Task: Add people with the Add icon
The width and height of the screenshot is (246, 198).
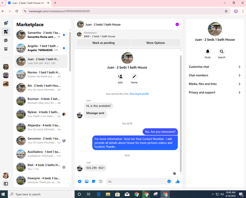Action: coord(120,76)
